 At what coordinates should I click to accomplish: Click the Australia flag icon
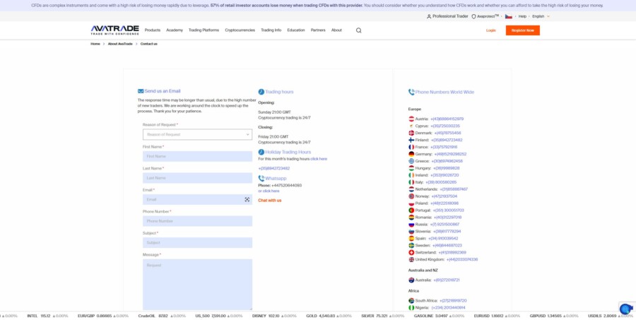(411, 280)
